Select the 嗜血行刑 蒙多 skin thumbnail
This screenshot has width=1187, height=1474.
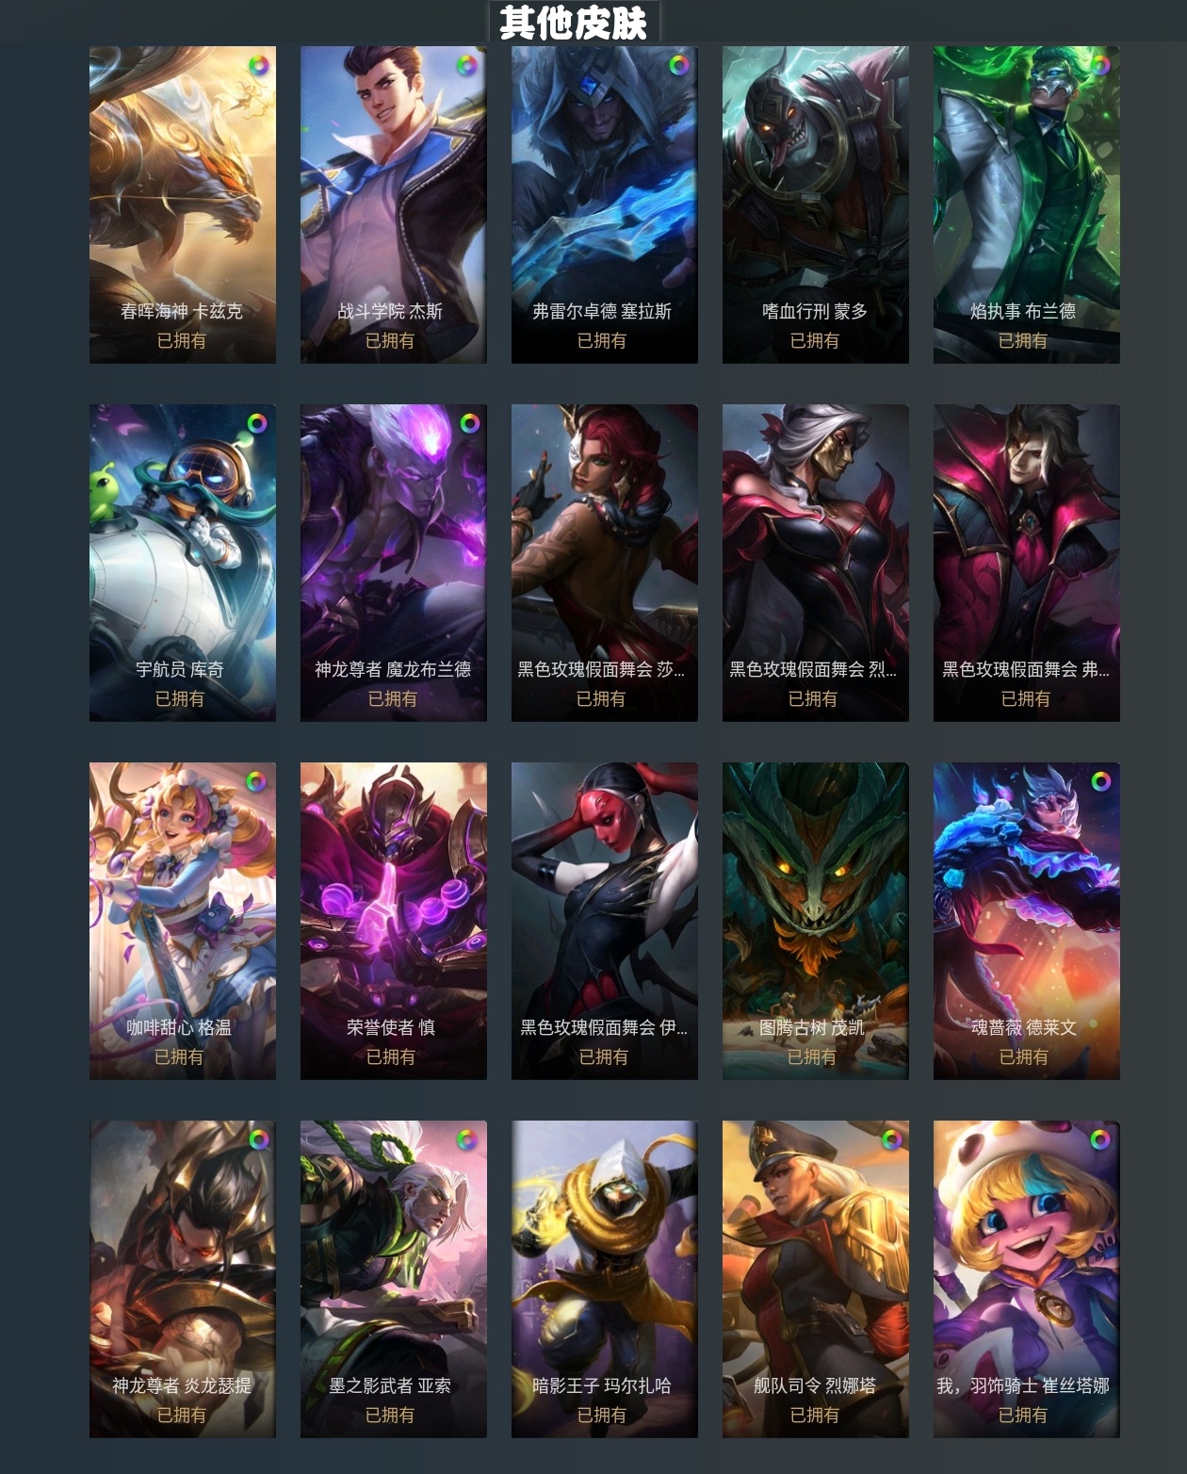click(x=816, y=205)
